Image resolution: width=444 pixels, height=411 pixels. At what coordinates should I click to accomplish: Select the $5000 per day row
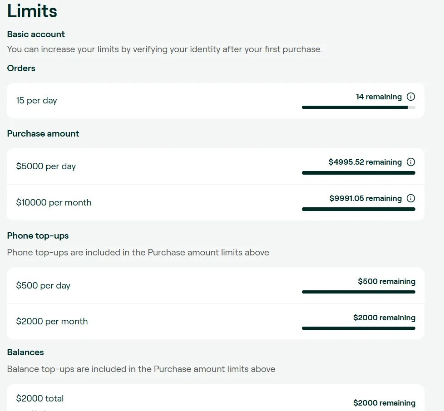tap(216, 166)
